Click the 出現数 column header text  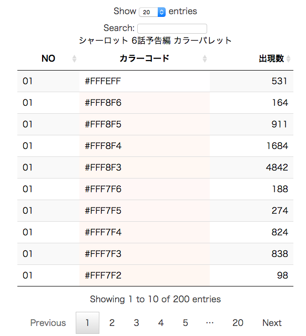(271, 58)
